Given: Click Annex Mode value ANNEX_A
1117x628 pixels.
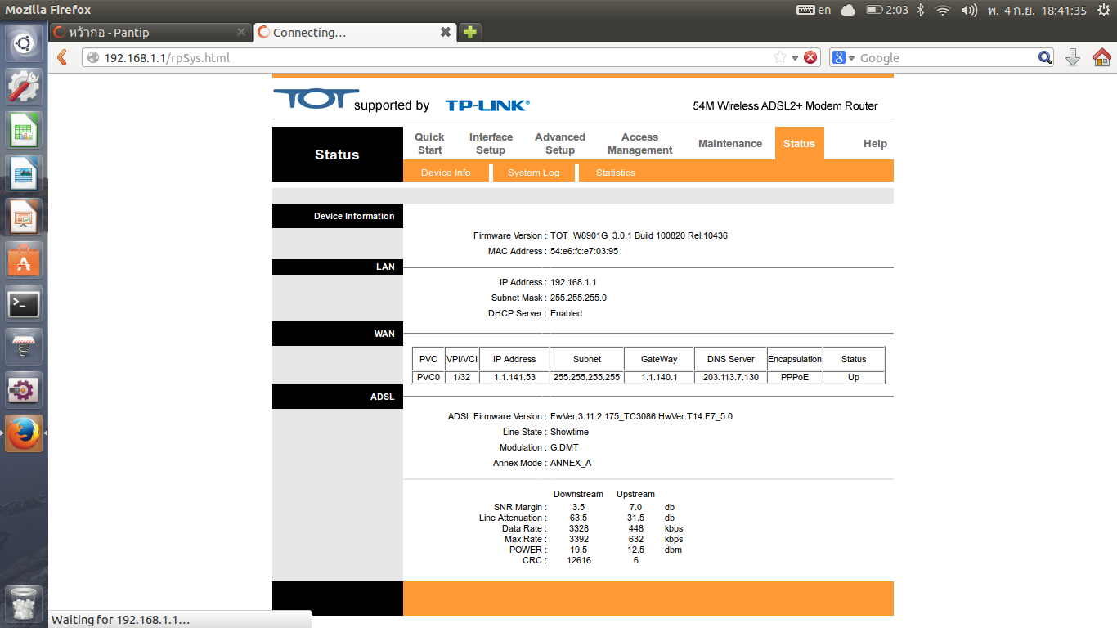Looking at the screenshot, I should 571,463.
